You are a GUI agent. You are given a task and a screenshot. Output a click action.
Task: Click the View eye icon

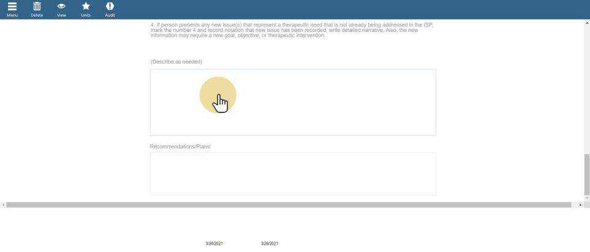61,6
